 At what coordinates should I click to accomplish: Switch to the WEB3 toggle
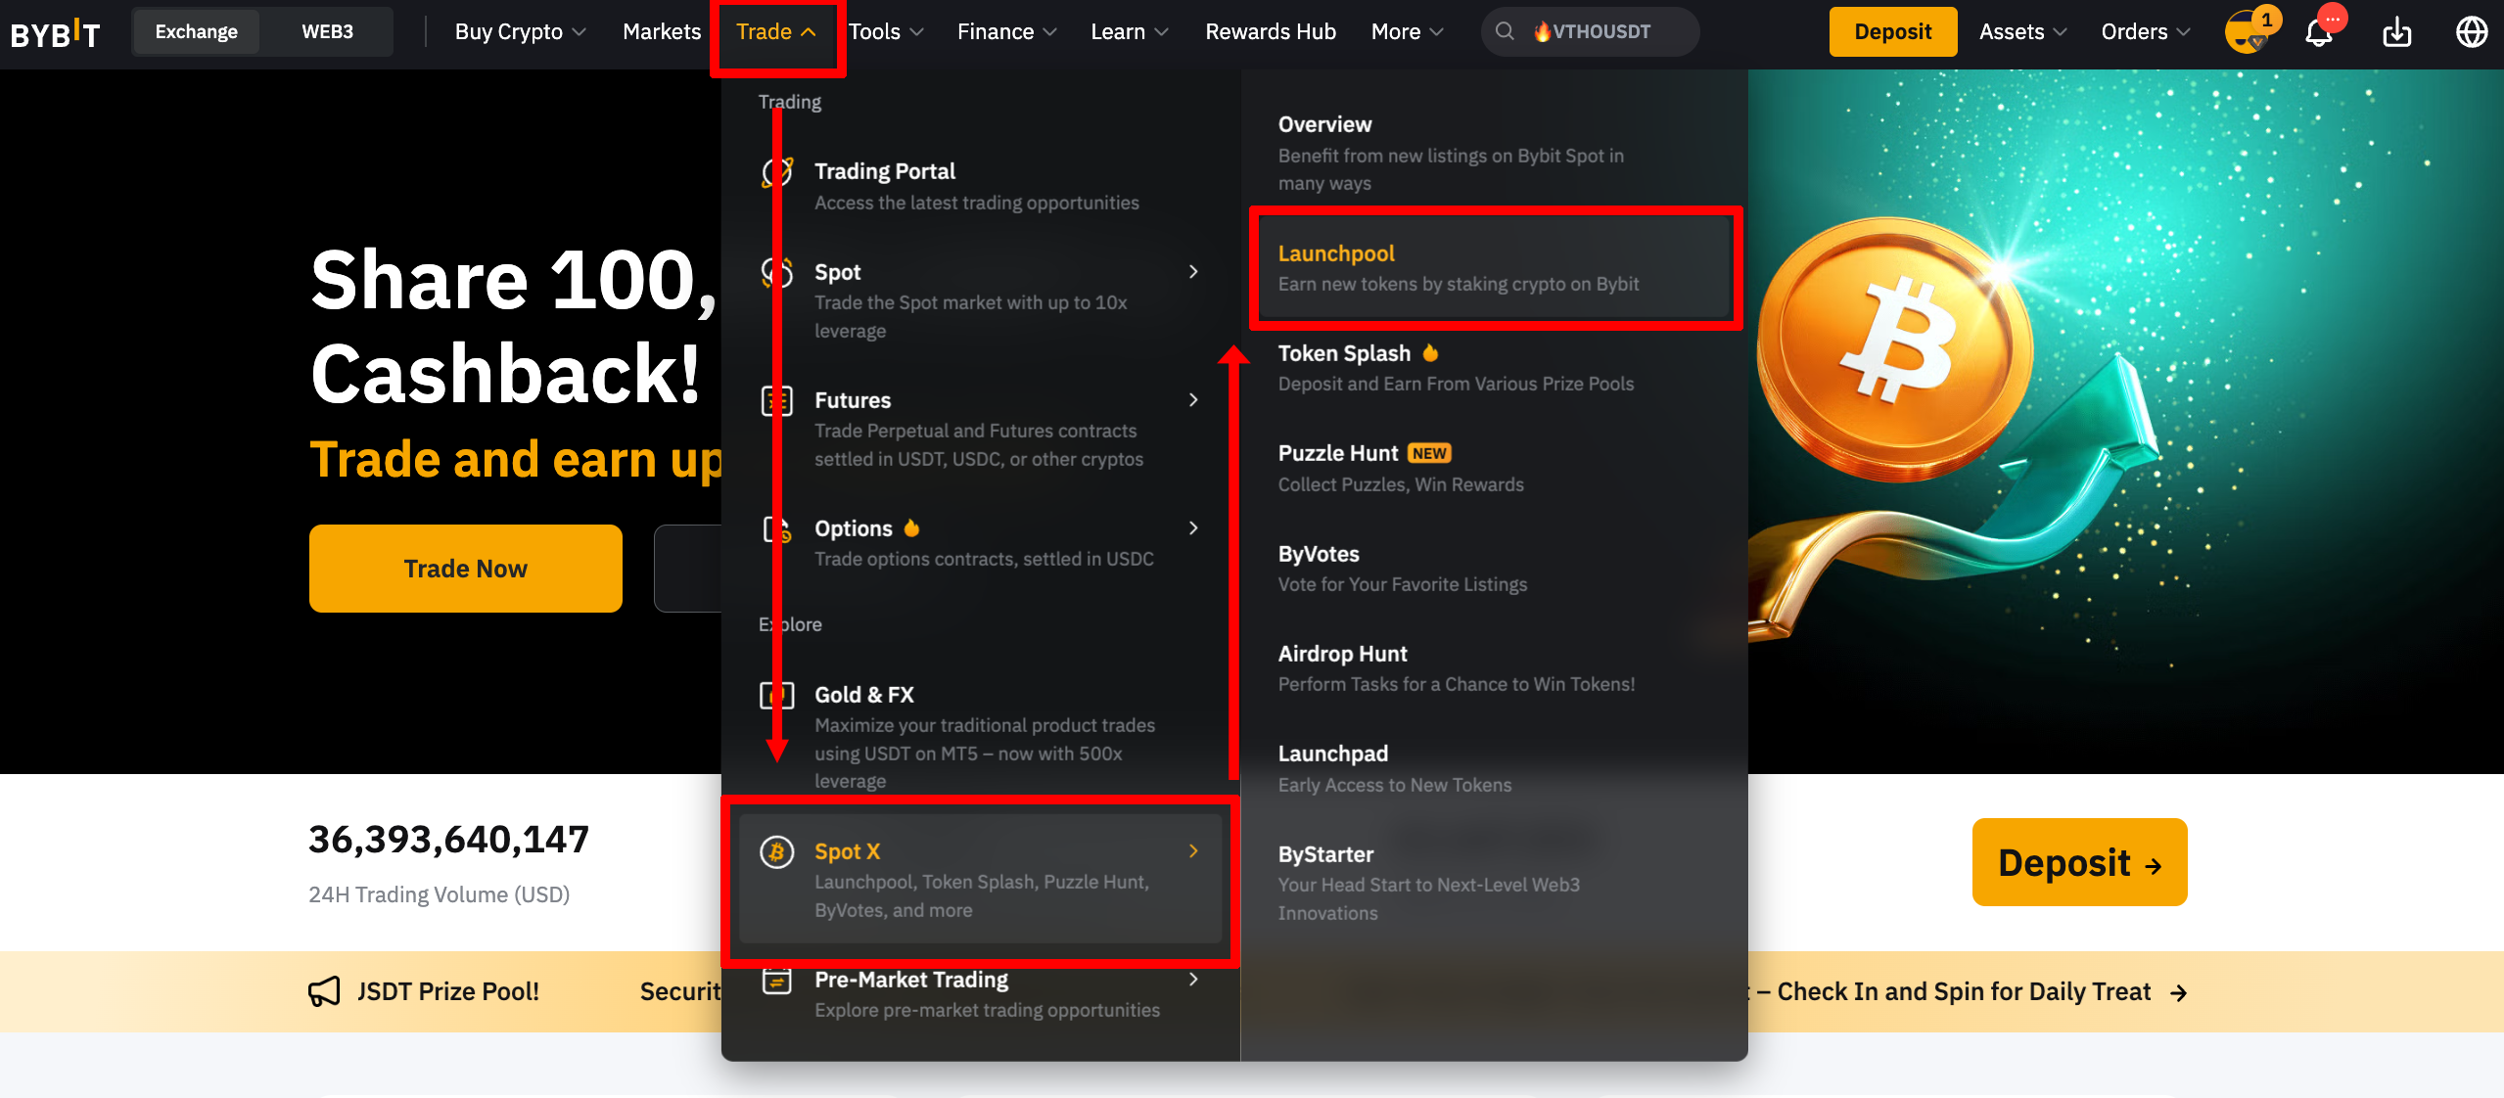click(327, 32)
